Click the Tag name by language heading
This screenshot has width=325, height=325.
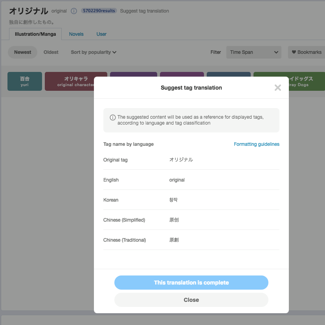(129, 144)
